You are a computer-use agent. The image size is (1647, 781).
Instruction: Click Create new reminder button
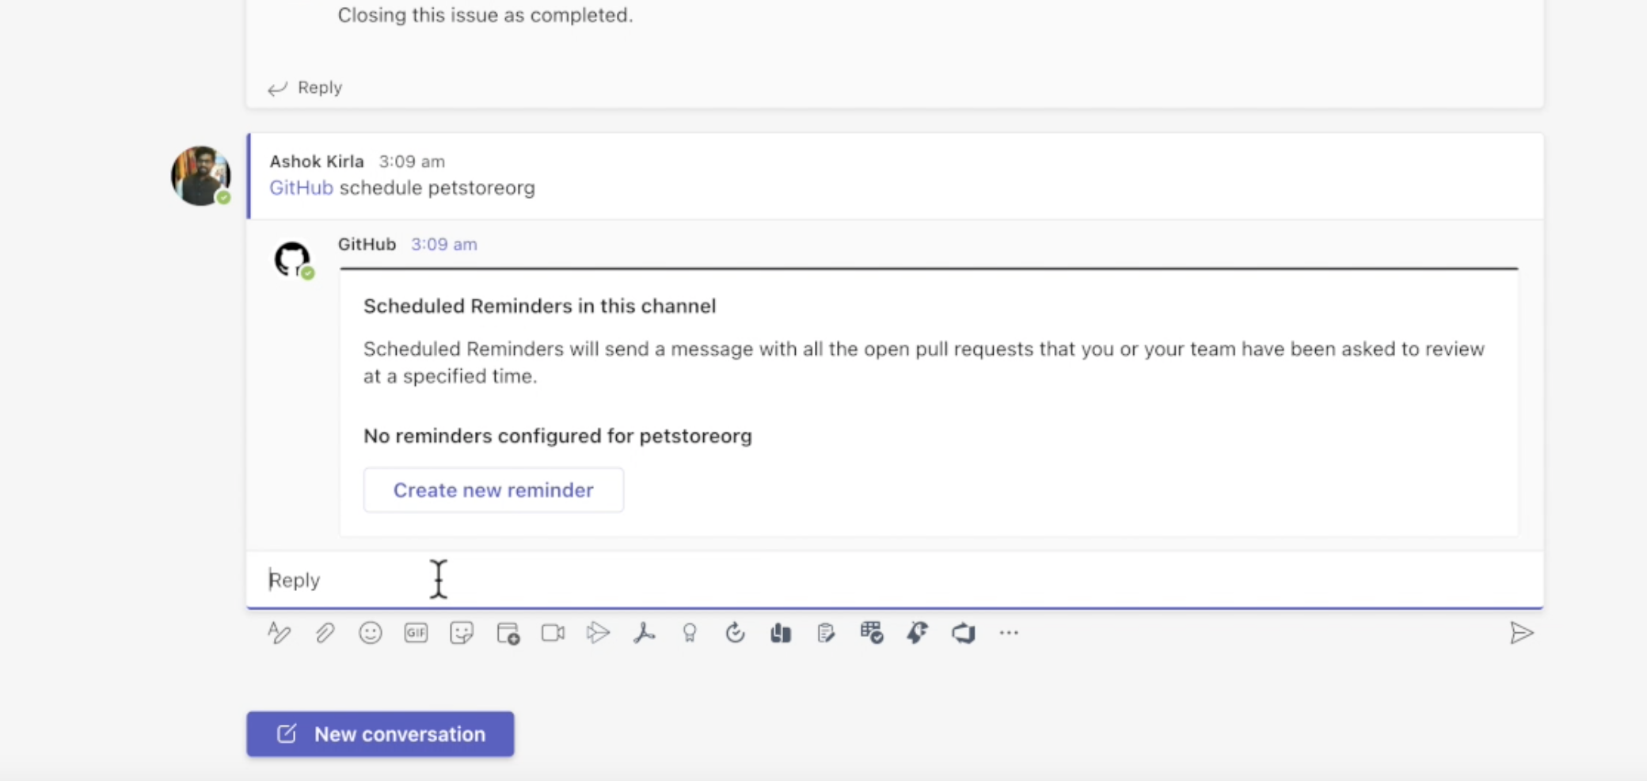click(x=493, y=490)
